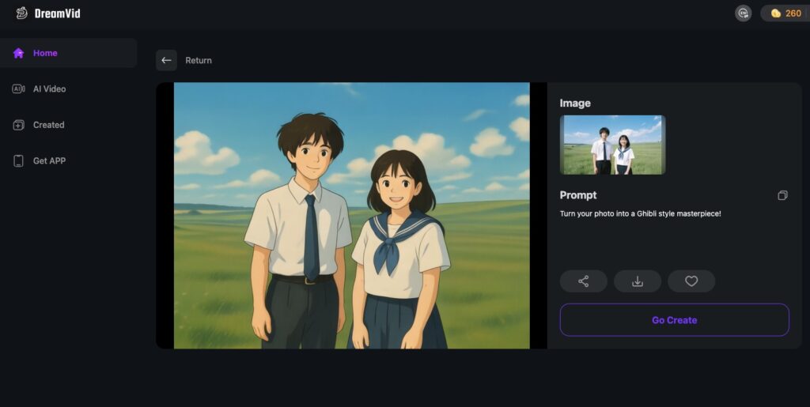The height and width of the screenshot is (407, 810).
Task: Open the language switcher icon
Action: point(743,13)
